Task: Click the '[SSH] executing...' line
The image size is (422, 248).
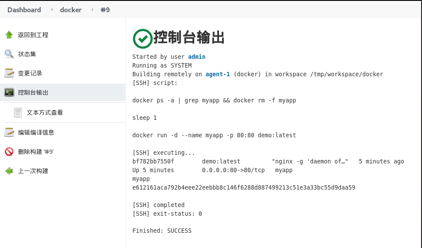Action: pos(164,153)
